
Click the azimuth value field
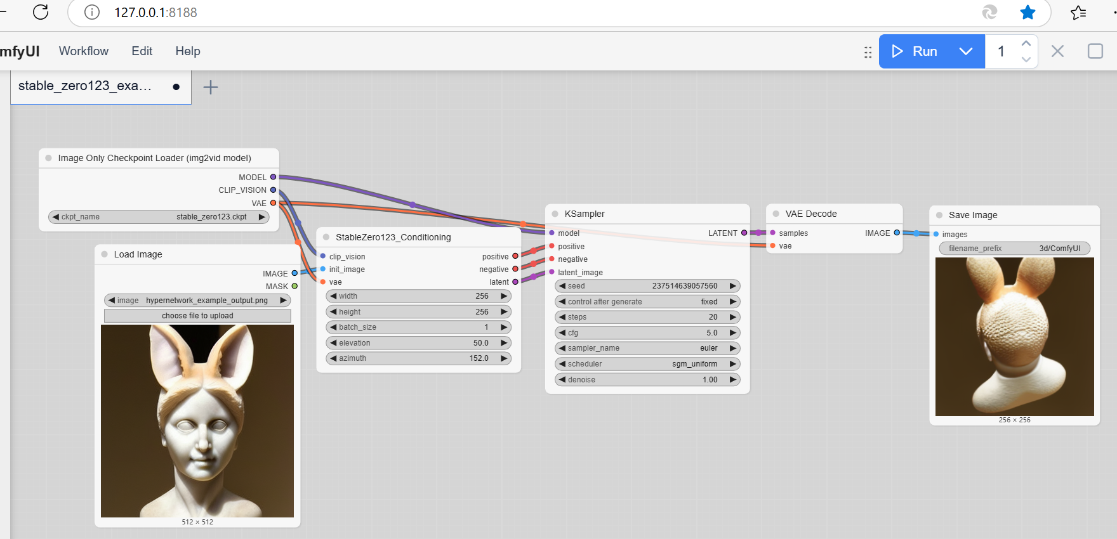[x=418, y=358]
